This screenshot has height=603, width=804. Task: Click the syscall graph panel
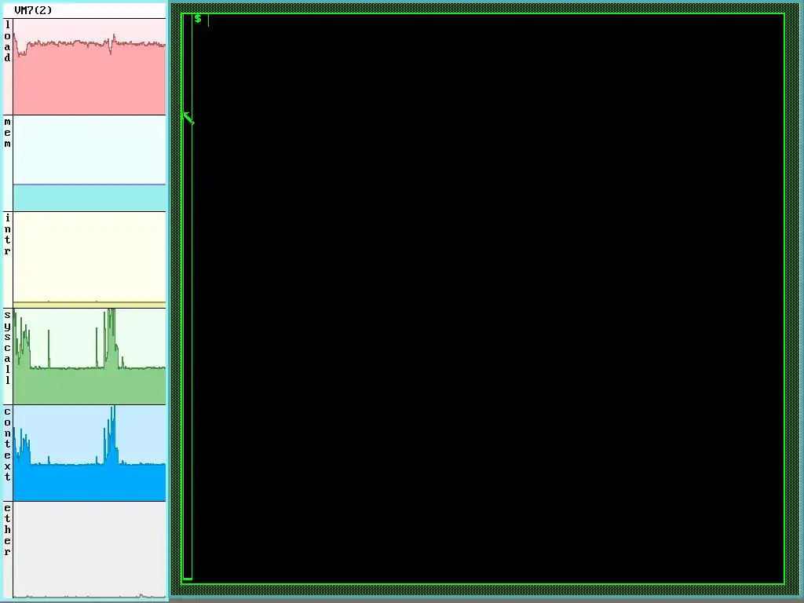pos(90,356)
